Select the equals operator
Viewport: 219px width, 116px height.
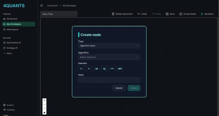click(112, 69)
